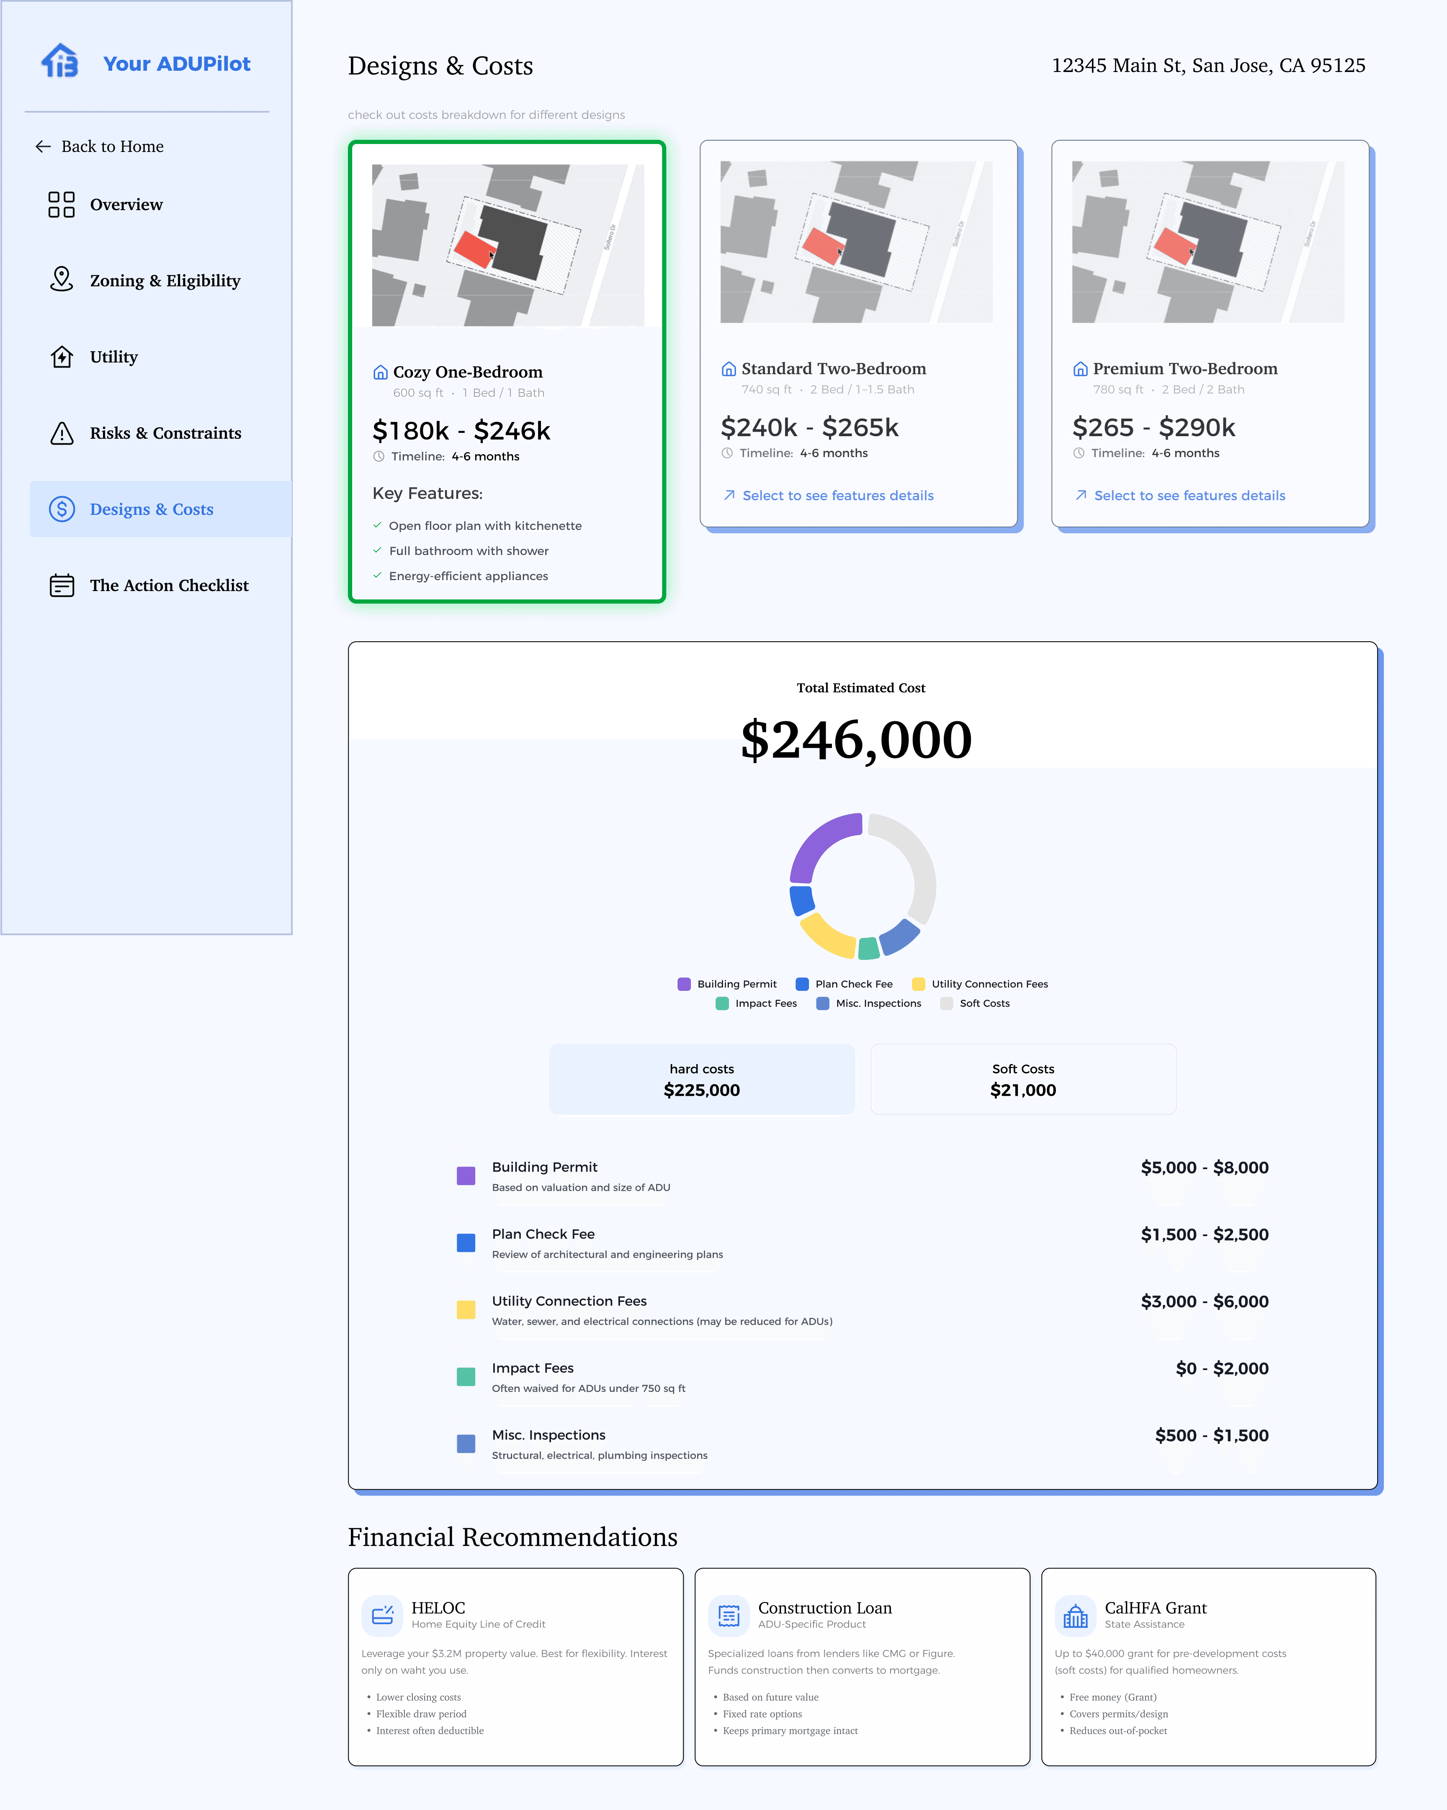Select the Utility house icon in sidebar
The height and width of the screenshot is (1810, 1447).
click(61, 357)
